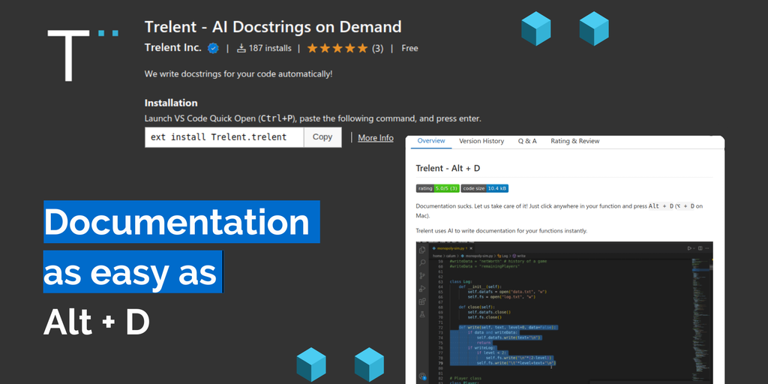Click the five-star rating display
The height and width of the screenshot is (384, 768).
pos(337,48)
